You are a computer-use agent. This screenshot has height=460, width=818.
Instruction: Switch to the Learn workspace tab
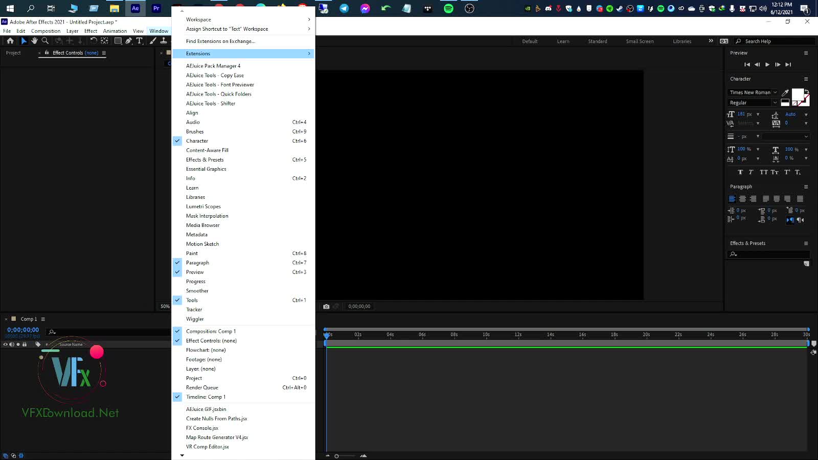(563, 41)
